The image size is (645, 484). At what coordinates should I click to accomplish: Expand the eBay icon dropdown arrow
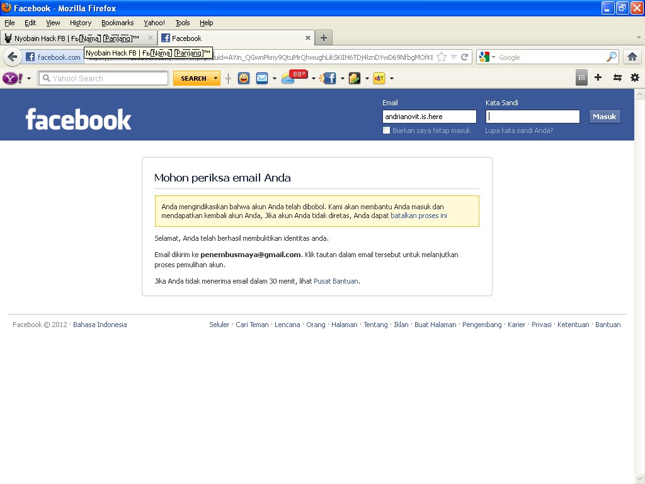(392, 79)
